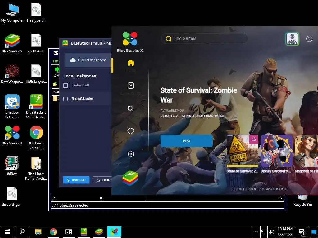The width and height of the screenshot is (318, 238).
Task: Select 86Box desktop icon
Action: click(12, 166)
